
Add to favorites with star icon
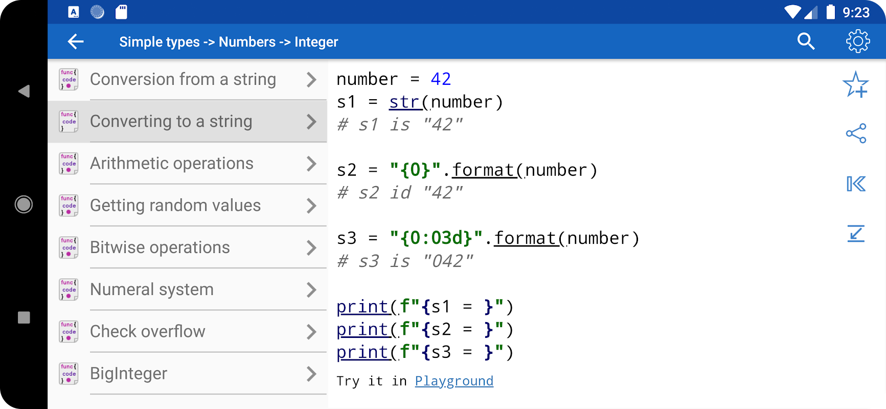855,85
